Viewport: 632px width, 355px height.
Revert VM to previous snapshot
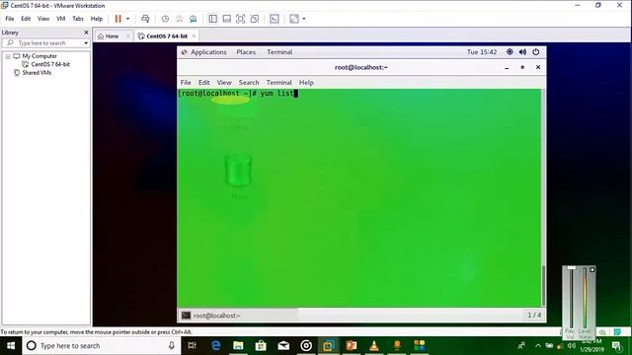180,19
